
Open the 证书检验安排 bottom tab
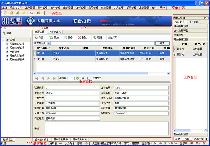click(x=61, y=140)
